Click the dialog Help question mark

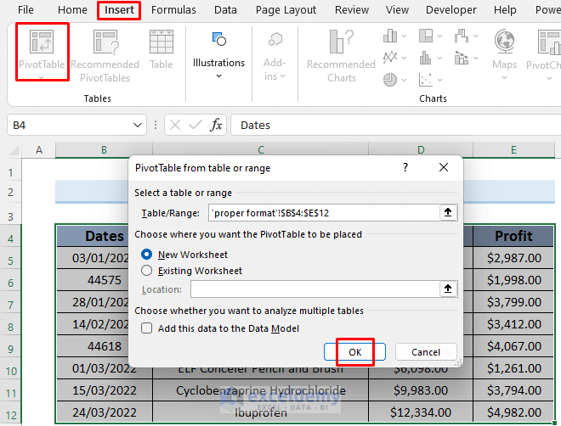[404, 168]
